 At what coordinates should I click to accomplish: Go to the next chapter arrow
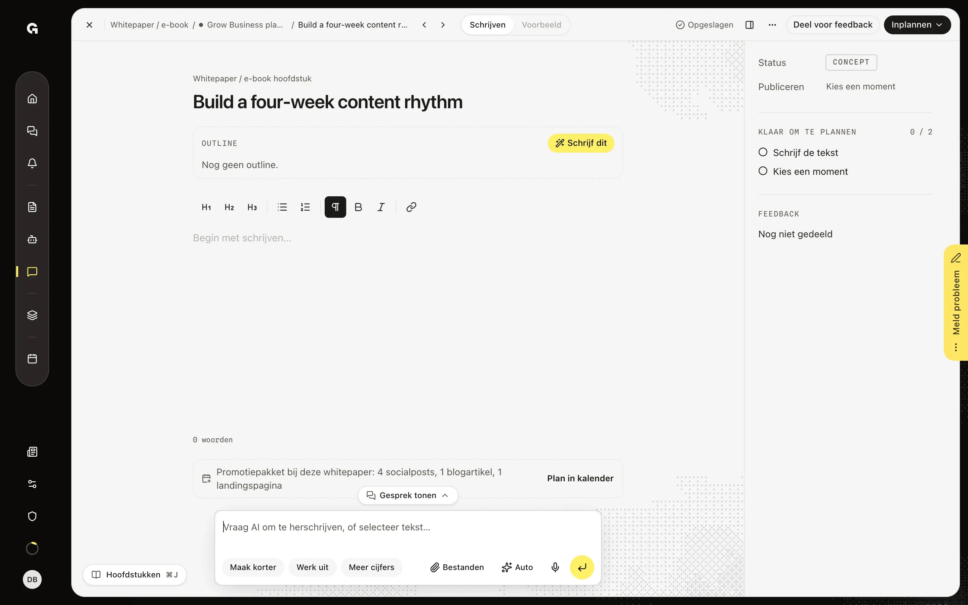(x=443, y=25)
